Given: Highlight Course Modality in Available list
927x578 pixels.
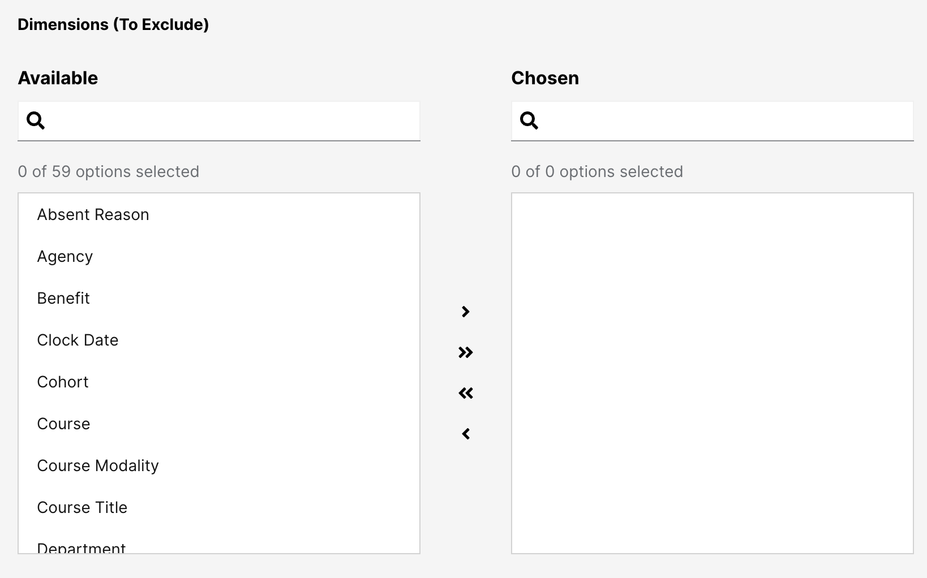Looking at the screenshot, I should click(98, 466).
